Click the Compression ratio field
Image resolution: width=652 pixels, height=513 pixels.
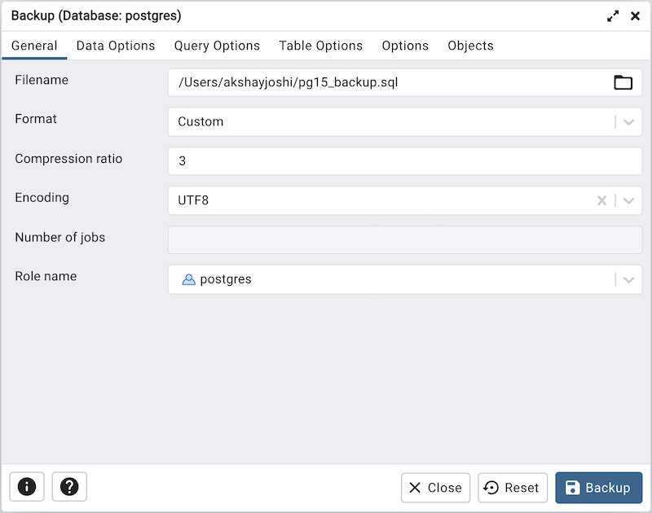pos(404,160)
